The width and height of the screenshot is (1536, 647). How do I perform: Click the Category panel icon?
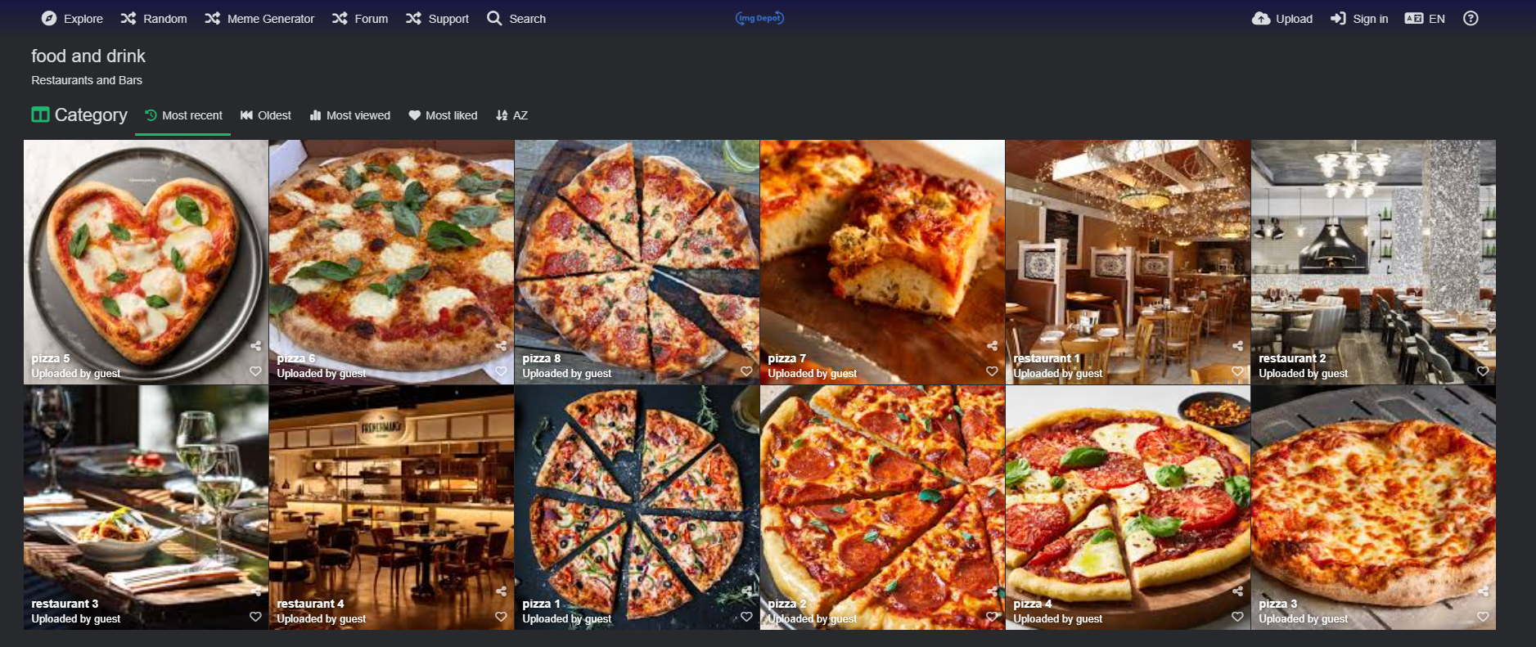click(40, 115)
